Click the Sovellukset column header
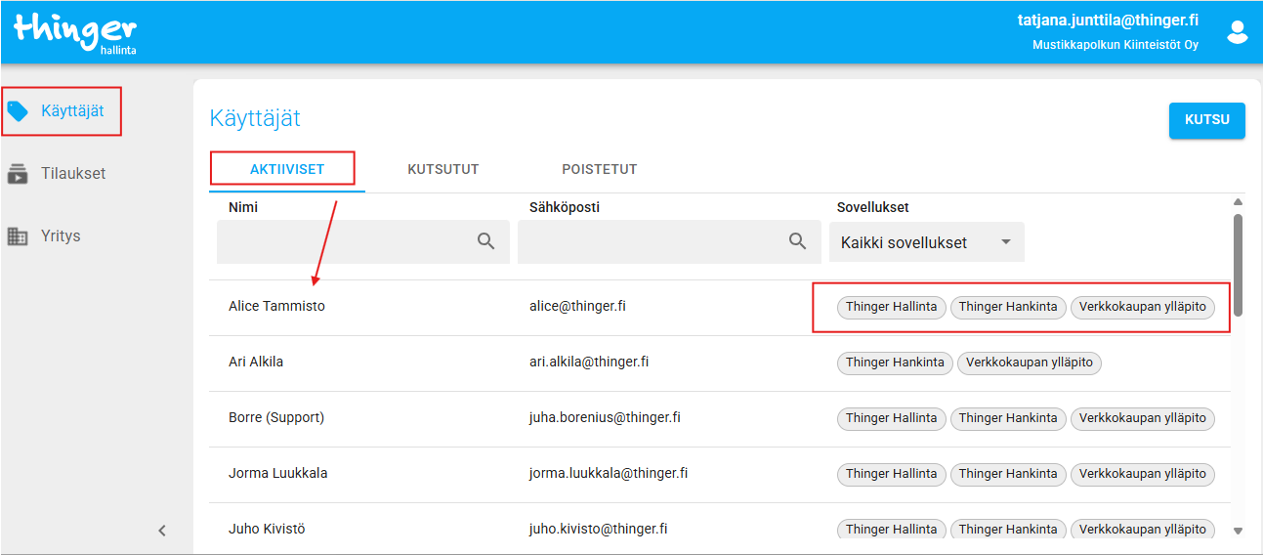Screen dimensions: 1263x555 873,207
